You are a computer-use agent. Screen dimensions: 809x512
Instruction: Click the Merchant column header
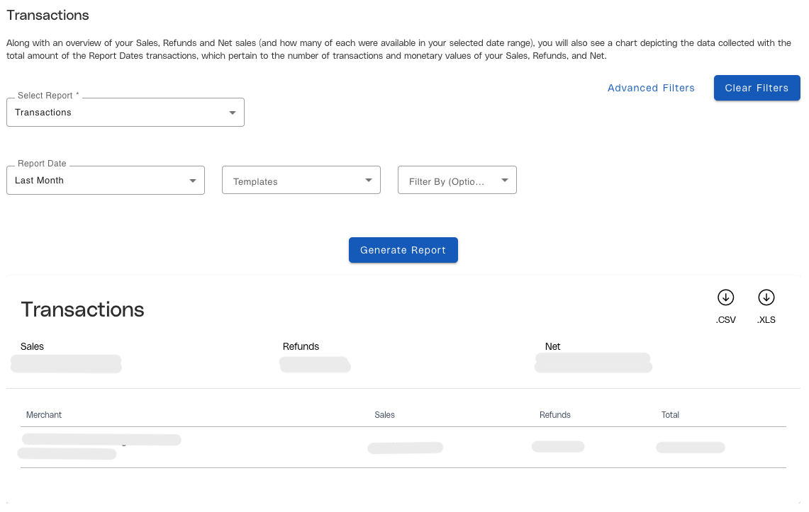[x=44, y=415]
